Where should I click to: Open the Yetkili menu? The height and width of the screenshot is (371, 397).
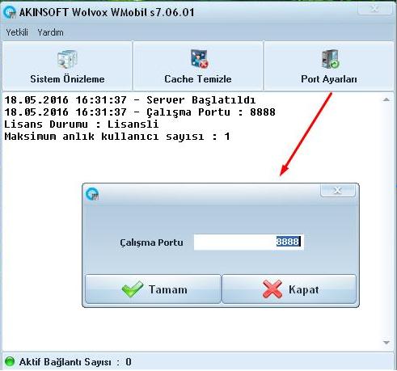tap(17, 32)
